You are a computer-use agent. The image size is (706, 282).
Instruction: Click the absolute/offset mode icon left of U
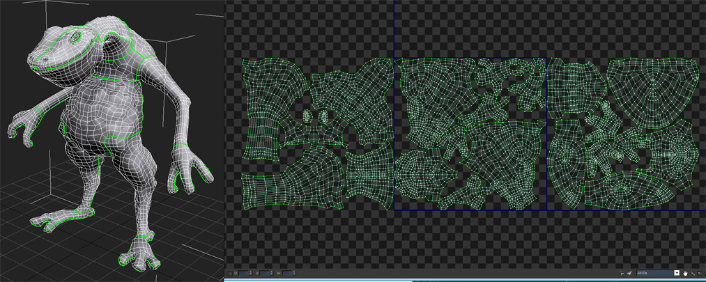[x=230, y=274]
